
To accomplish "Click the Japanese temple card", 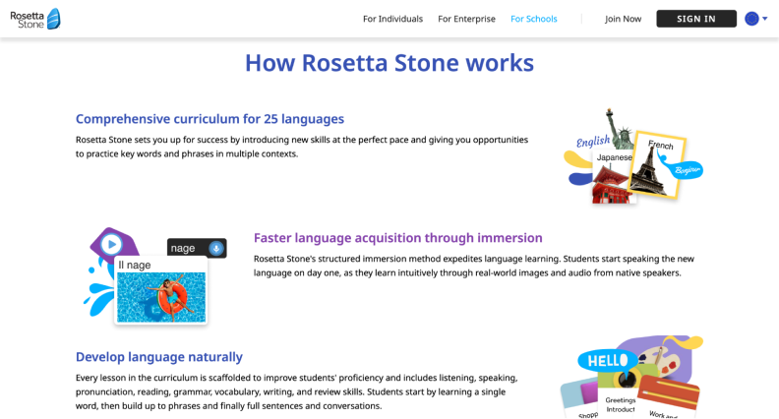I will (612, 177).
